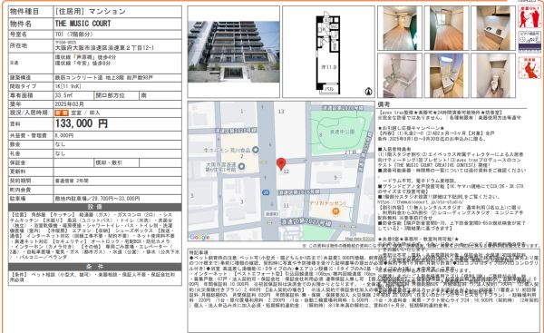The image size is (544, 333).
Task: Click the なし value in the 礼金 row
Action: point(60,153)
